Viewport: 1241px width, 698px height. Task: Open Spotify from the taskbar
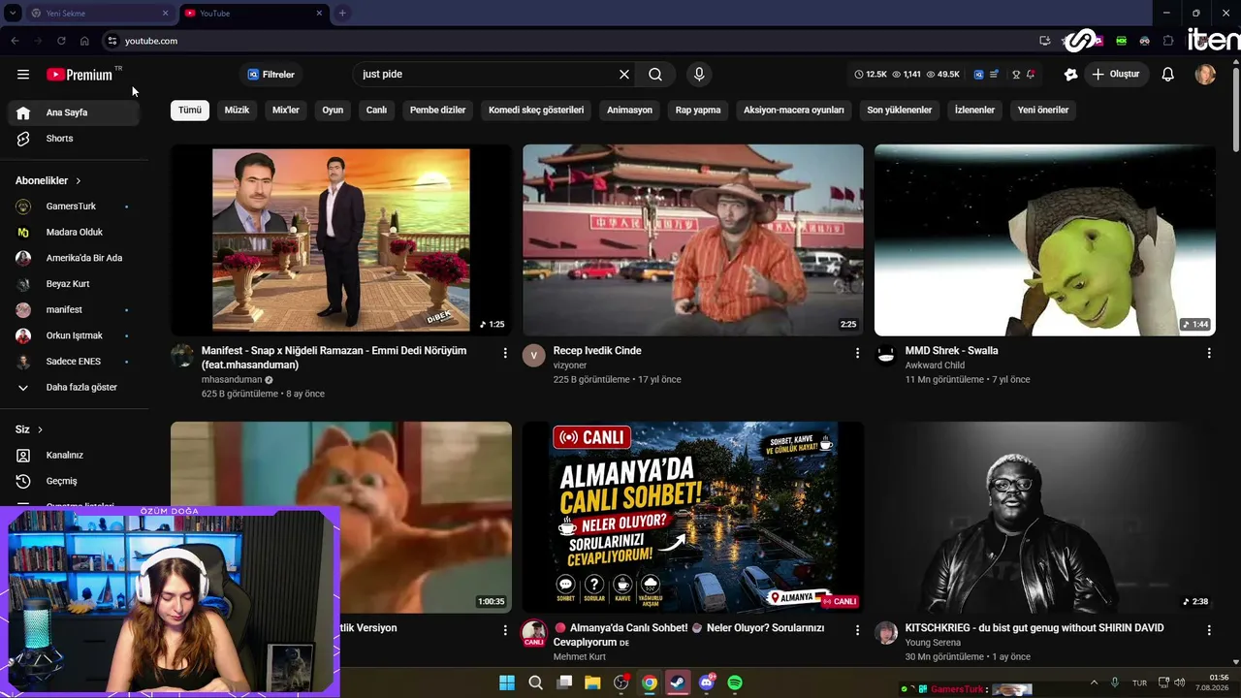[735, 683]
